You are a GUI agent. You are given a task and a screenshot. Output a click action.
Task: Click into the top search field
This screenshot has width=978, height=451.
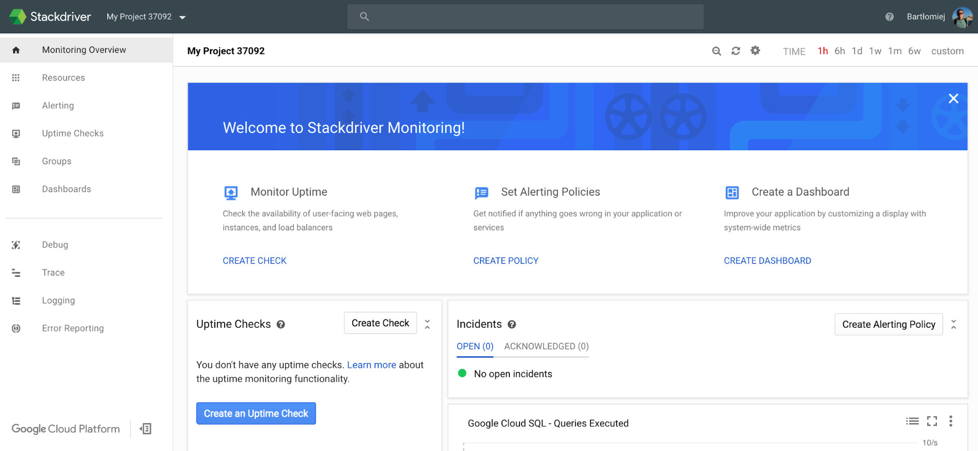pyautogui.click(x=525, y=17)
